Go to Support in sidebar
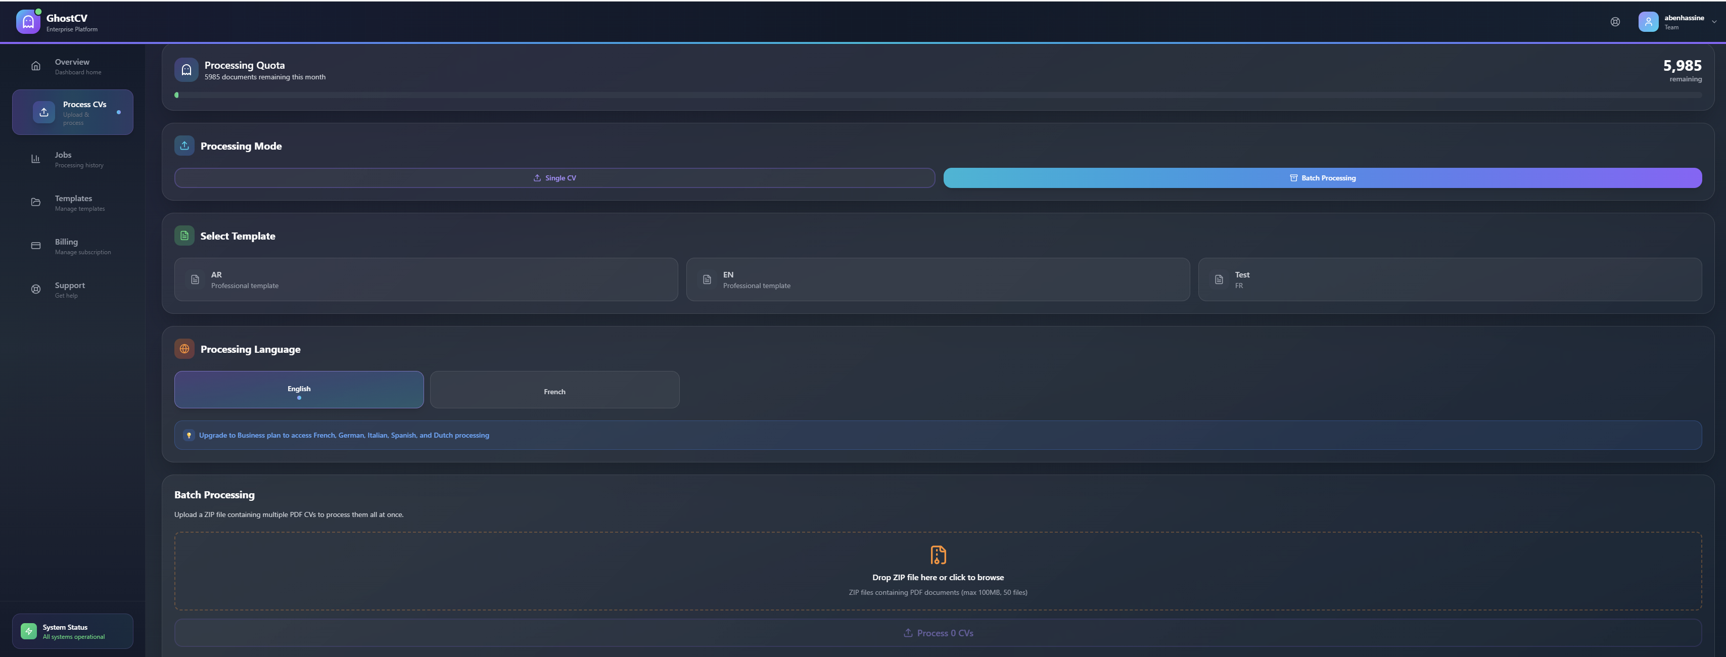The image size is (1726, 657). click(70, 289)
